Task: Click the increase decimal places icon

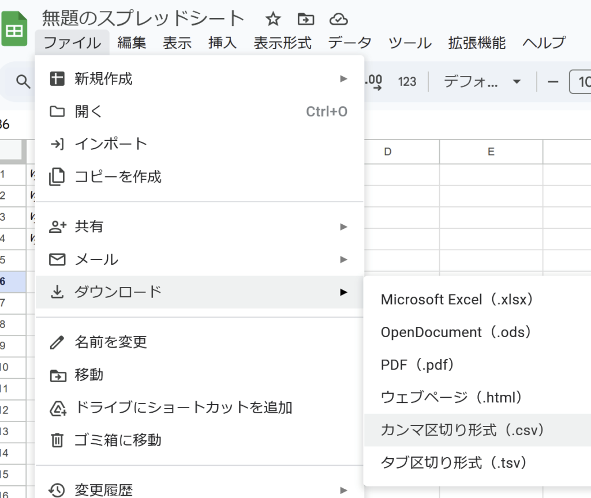Action: (x=375, y=81)
